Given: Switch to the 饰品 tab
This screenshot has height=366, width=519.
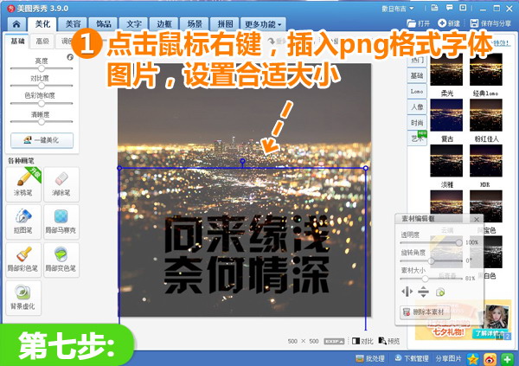Looking at the screenshot, I should [x=103, y=24].
